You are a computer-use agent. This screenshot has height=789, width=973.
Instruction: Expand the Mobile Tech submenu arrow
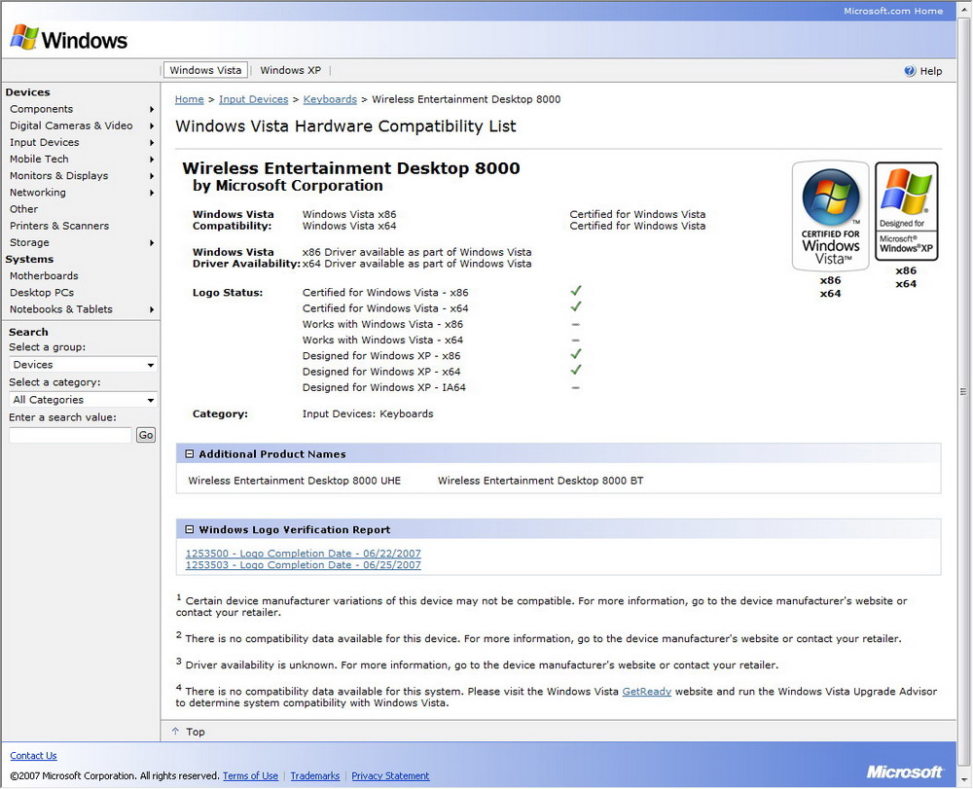click(152, 160)
